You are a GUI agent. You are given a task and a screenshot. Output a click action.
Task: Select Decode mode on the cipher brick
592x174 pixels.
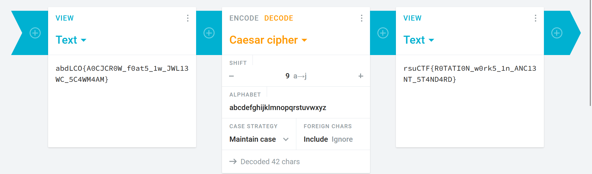coord(279,18)
